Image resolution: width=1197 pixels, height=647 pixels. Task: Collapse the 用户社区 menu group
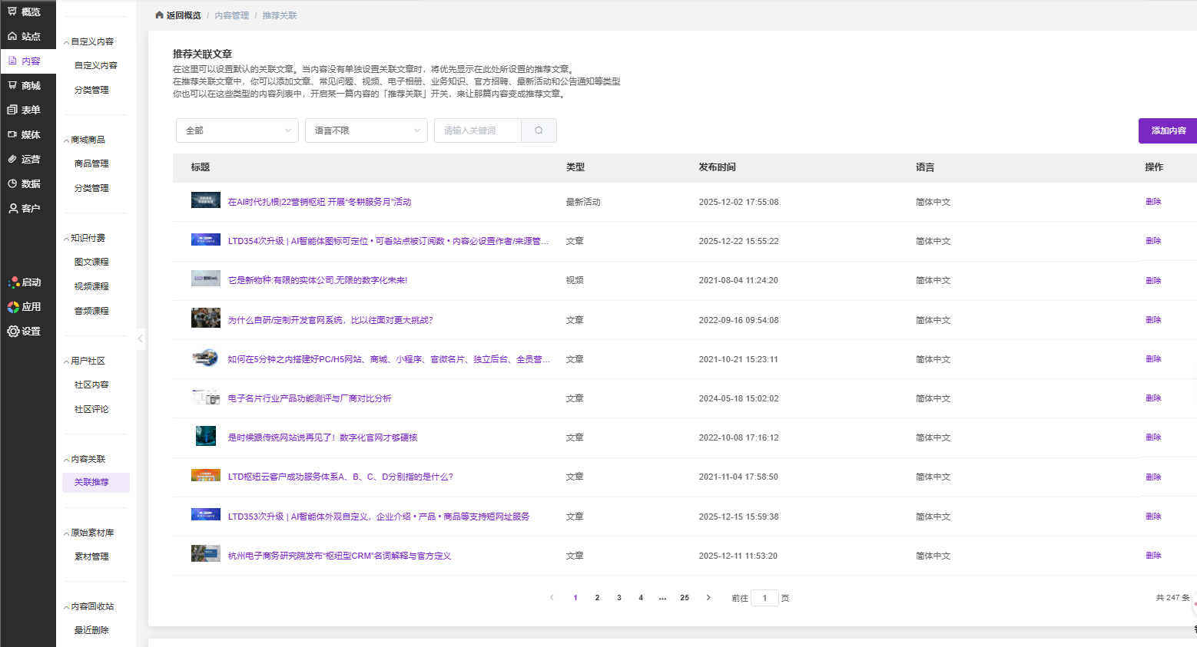(x=87, y=361)
